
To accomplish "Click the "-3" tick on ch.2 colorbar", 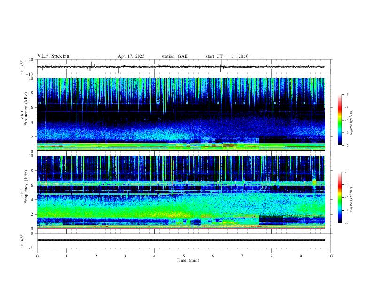I will point(347,172).
